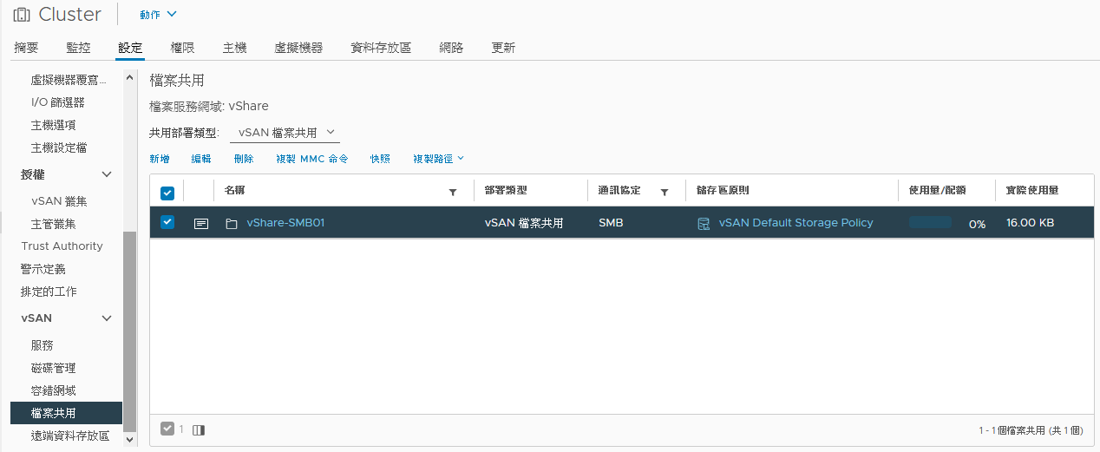Open the 虛擬機器 tab

pyautogui.click(x=298, y=48)
